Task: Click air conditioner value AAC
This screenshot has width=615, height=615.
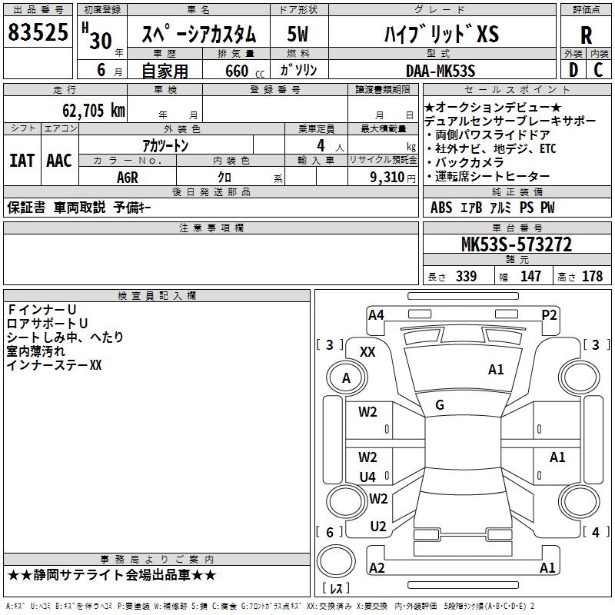Action: coord(59,161)
